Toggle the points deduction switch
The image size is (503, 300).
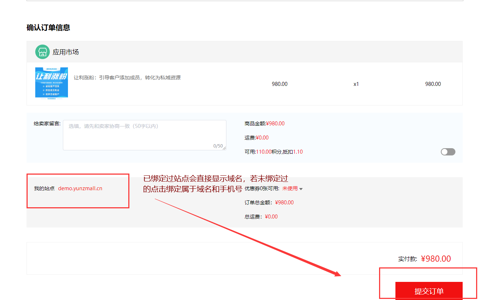[x=448, y=152]
